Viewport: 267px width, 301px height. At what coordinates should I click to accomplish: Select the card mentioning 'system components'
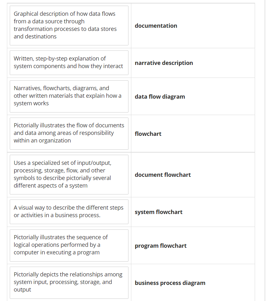coord(69,62)
